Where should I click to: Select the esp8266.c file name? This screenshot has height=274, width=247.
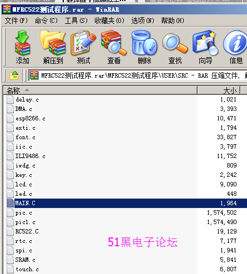click(31, 118)
